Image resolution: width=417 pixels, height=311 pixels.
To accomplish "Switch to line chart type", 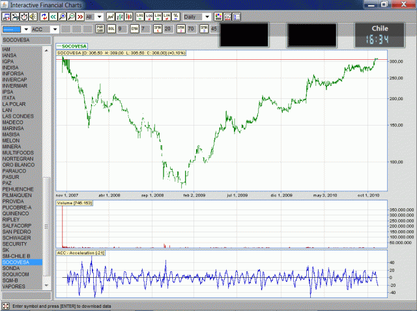I will 111,16.
